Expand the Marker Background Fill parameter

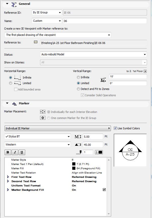(x=8, y=190)
